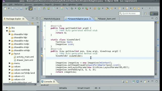Click the New file wizard icon

[5, 9]
